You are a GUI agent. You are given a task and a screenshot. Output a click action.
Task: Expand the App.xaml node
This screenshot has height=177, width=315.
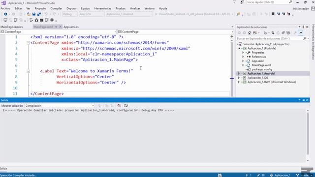(x=243, y=61)
